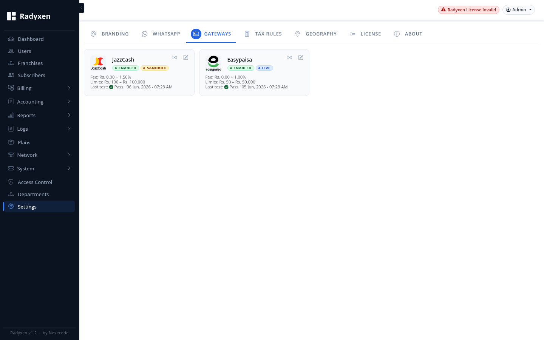Image resolution: width=544 pixels, height=340 pixels.
Task: Open Franchises from the sidebar text
Action: pyautogui.click(x=30, y=63)
